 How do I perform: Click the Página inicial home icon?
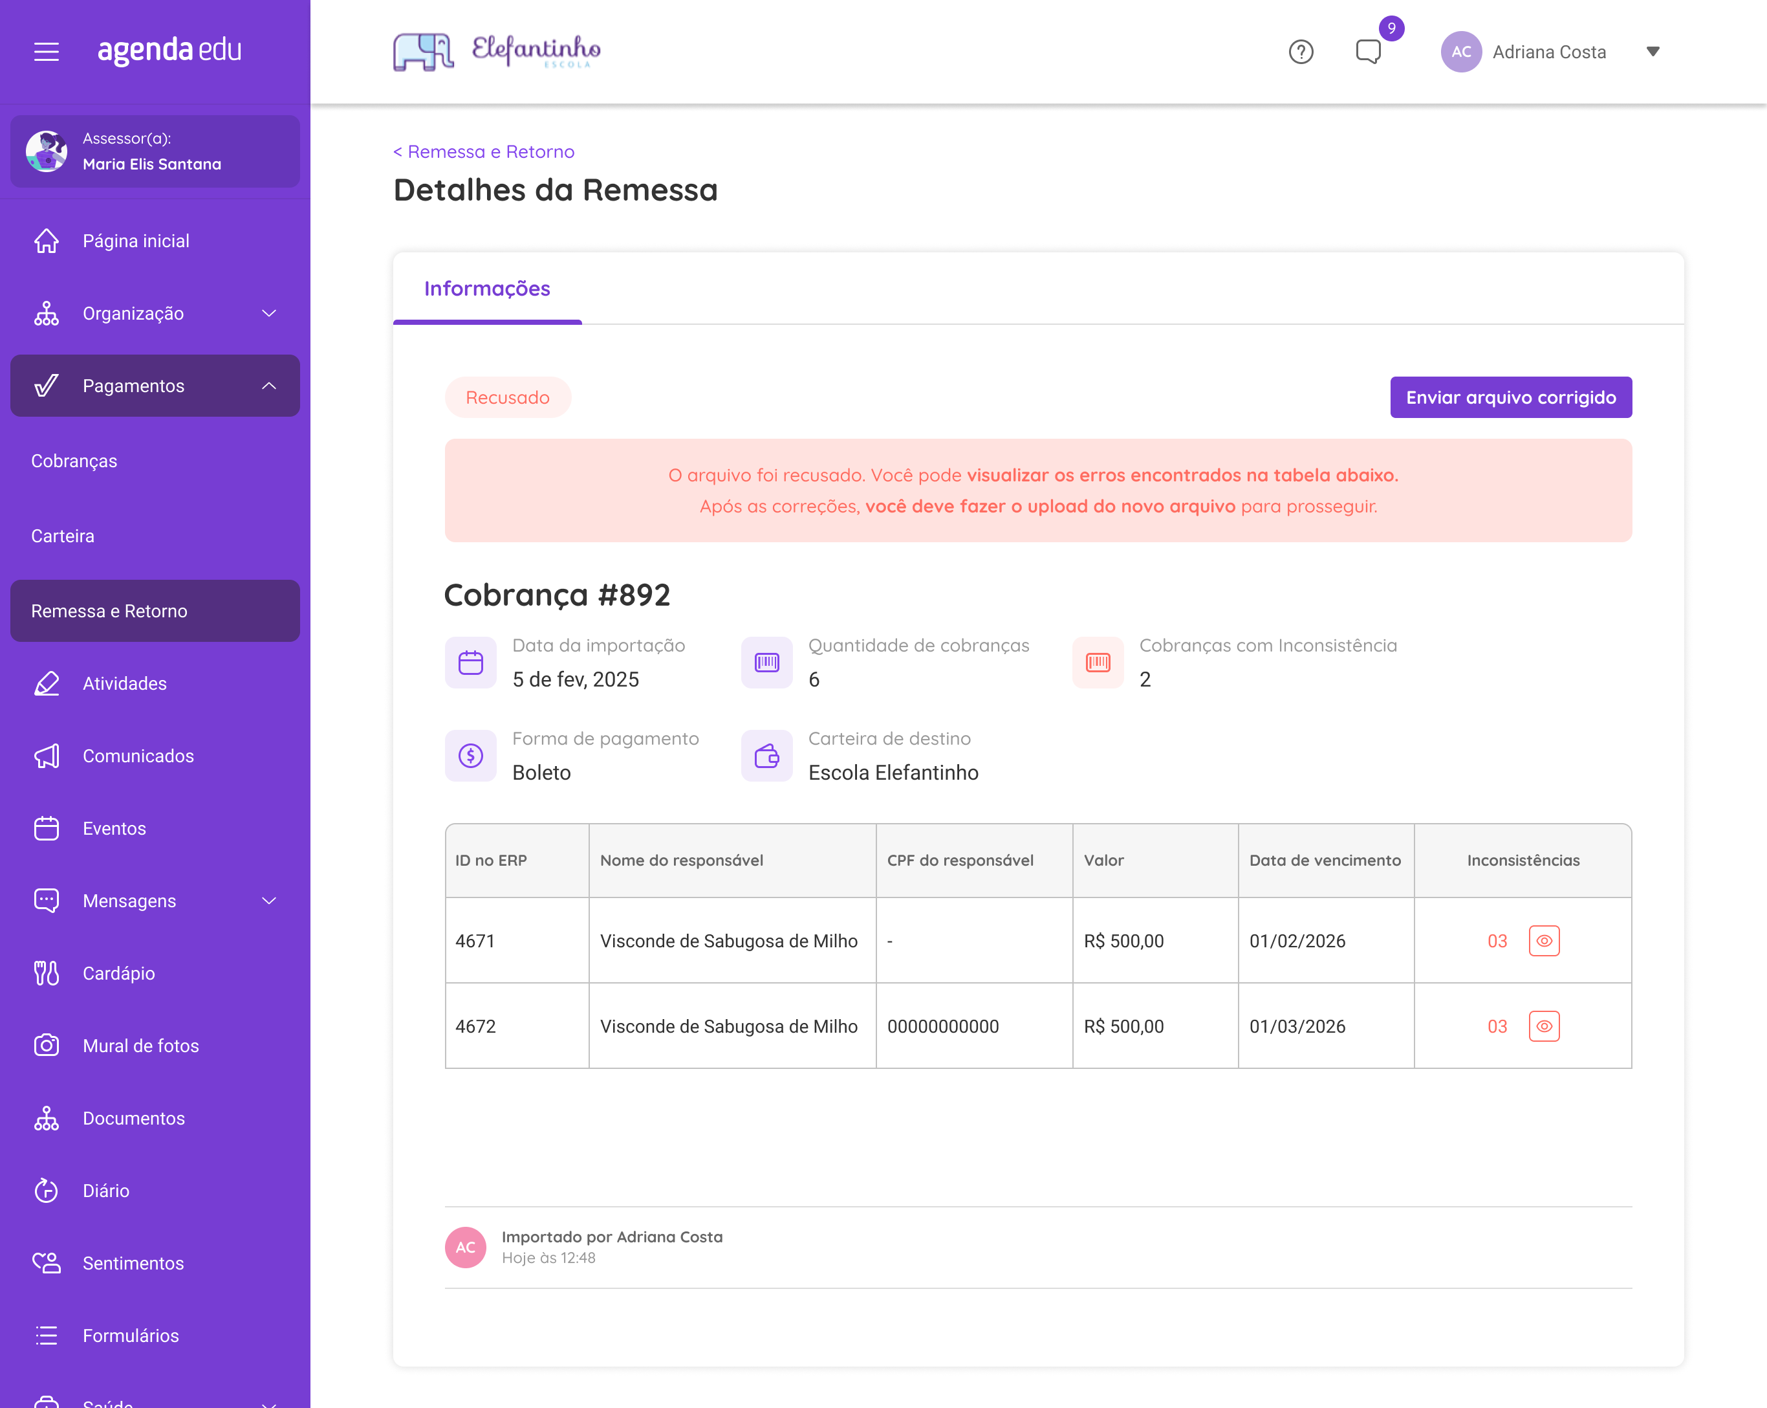(x=47, y=241)
